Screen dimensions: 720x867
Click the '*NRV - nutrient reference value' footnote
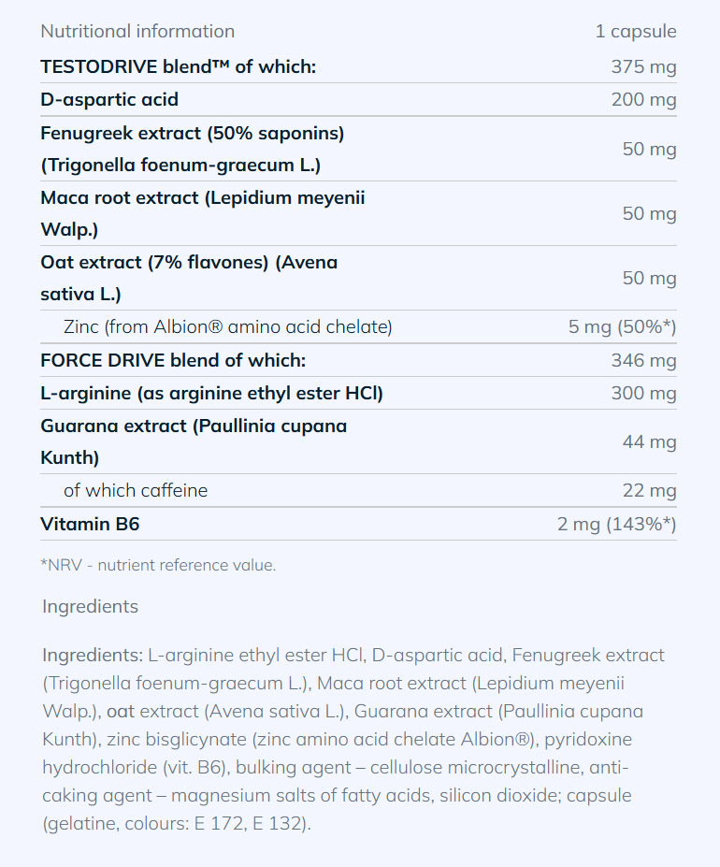pos(158,565)
